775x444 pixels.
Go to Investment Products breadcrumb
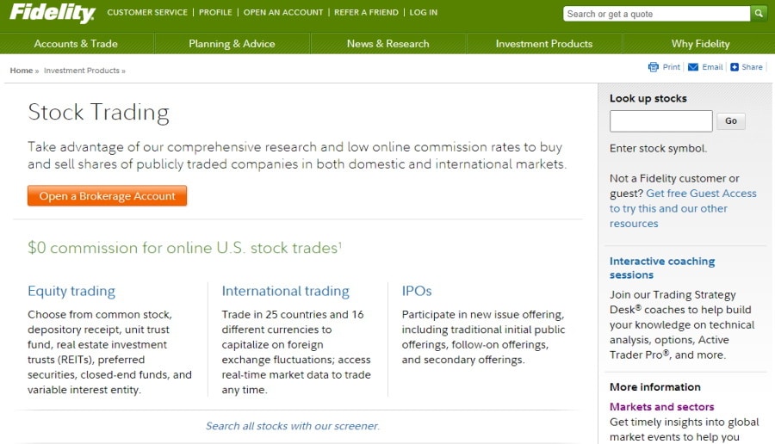point(82,71)
